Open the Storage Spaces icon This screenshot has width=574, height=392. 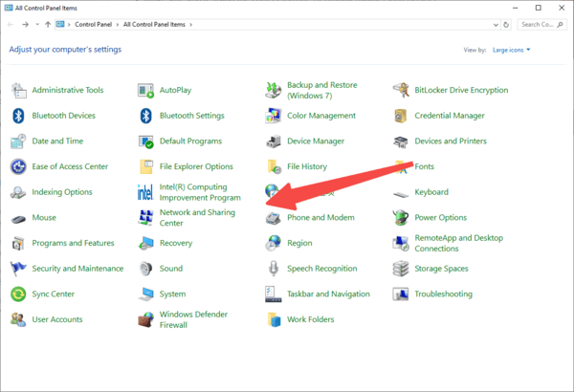[x=401, y=269]
